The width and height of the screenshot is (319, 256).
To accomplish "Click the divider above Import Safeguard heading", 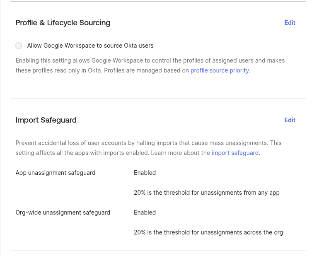I will coord(158,99).
